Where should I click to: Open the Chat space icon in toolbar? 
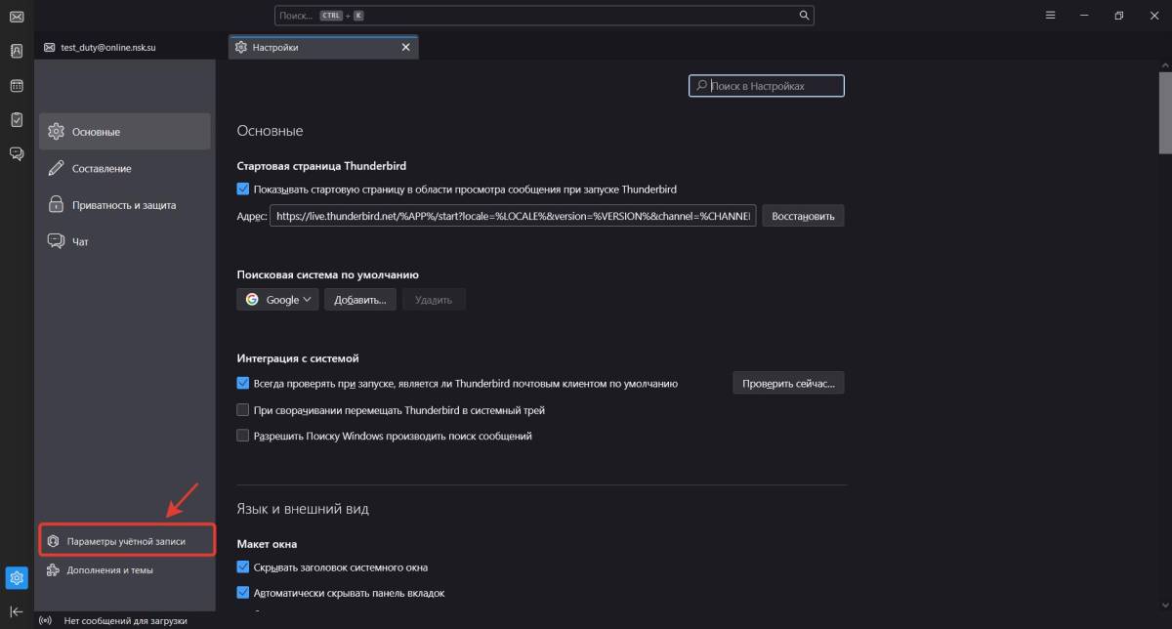coord(17,153)
